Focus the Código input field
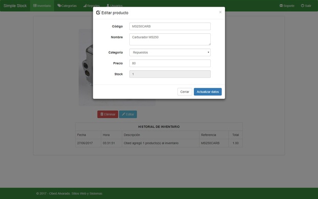 [x=170, y=26]
